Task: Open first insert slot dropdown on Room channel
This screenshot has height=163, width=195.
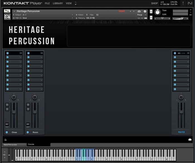Action: (42, 57)
